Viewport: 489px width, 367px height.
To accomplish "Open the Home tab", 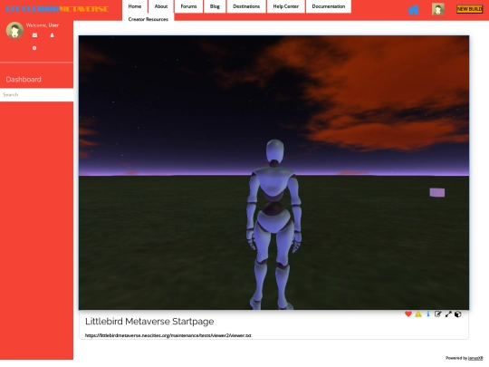I will (x=135, y=6).
